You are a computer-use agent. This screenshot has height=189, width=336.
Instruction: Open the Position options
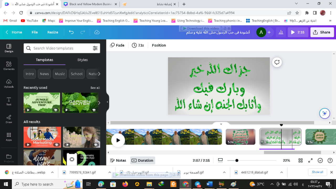pyautogui.click(x=159, y=45)
